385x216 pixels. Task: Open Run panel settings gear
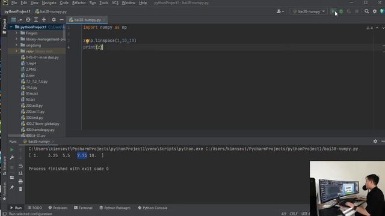click(x=375, y=142)
